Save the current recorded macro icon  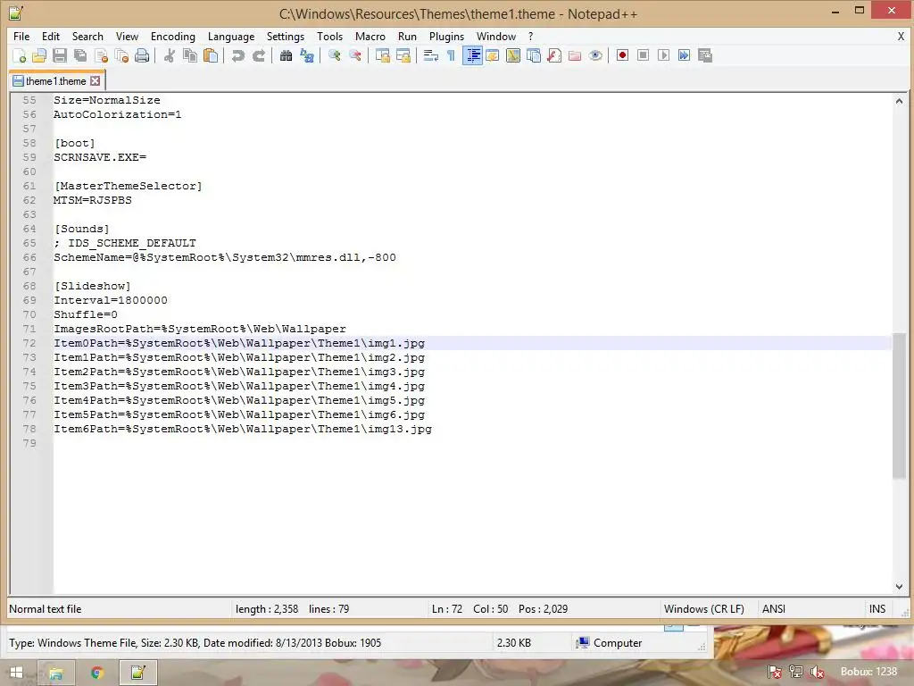tap(705, 55)
